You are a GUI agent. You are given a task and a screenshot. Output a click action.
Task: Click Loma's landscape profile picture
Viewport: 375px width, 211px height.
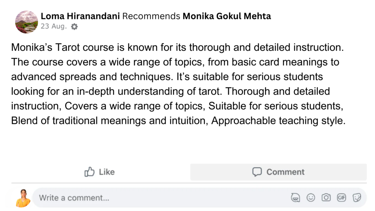coord(26,22)
